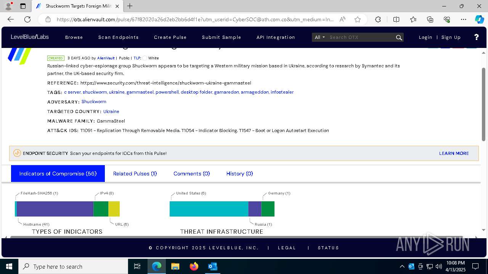This screenshot has width=488, height=274.
Task: Launch Firefox from the taskbar
Action: pyautogui.click(x=194, y=266)
